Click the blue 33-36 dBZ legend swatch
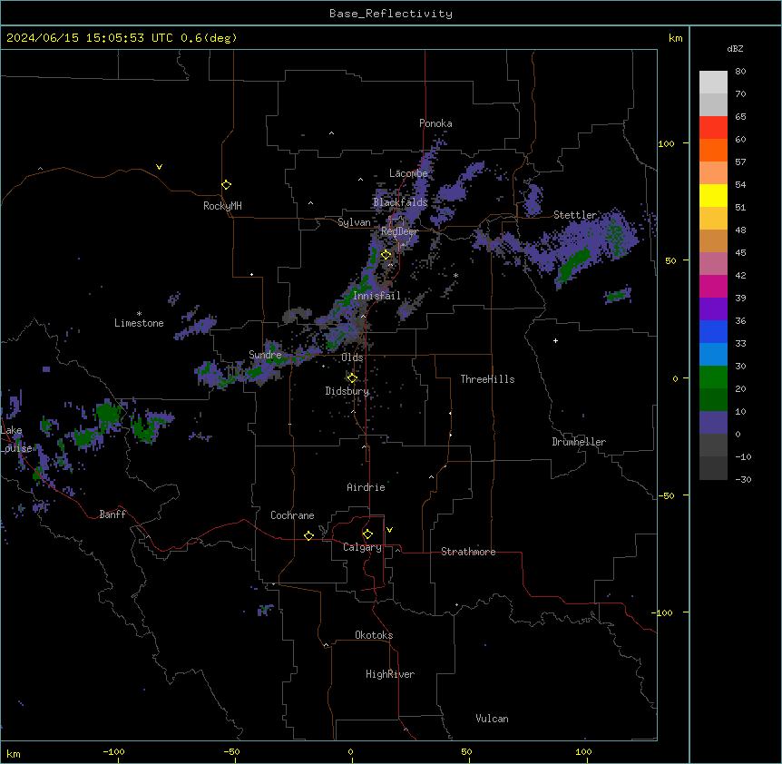 713,331
